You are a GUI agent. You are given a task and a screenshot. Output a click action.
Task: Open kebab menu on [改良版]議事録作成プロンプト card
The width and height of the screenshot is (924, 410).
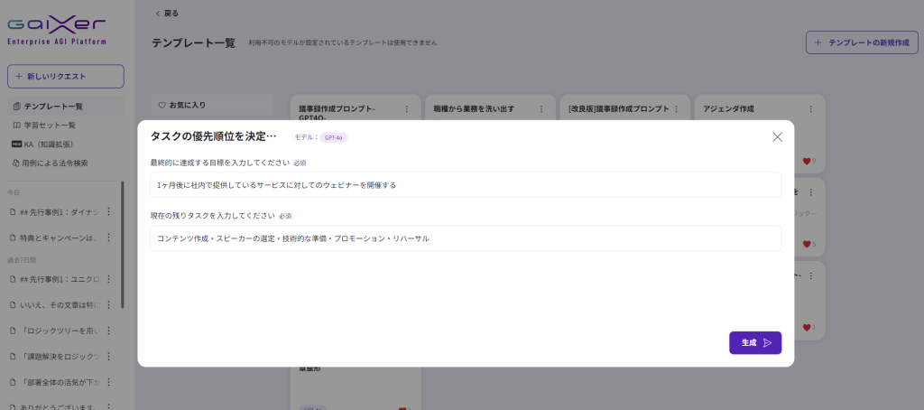pyautogui.click(x=676, y=109)
